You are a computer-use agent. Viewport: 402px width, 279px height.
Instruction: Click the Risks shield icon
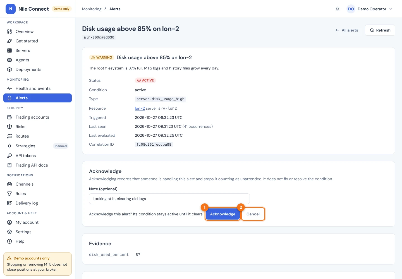(x=9, y=127)
